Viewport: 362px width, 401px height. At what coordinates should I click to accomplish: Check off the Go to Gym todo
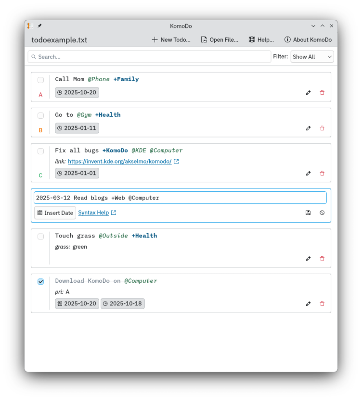[40, 115]
